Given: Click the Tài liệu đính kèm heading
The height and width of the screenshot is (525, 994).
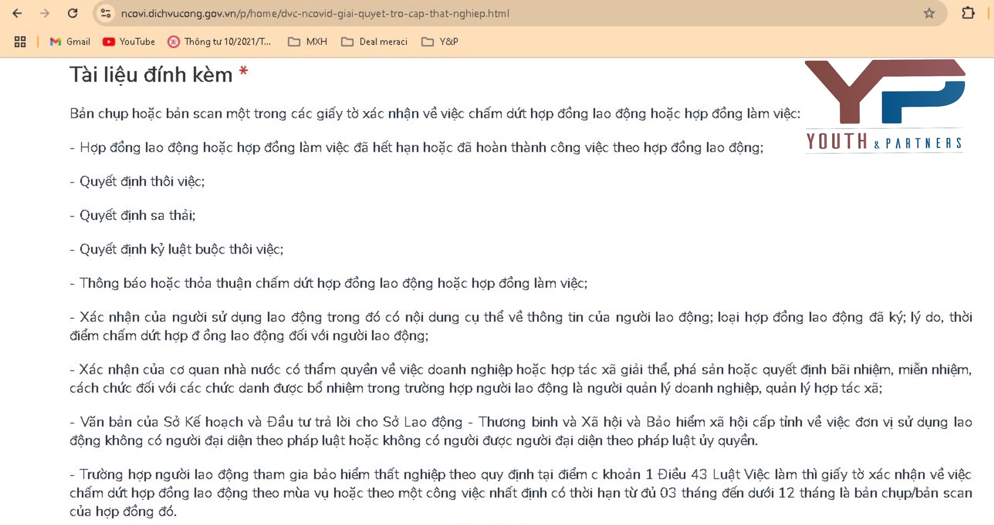Looking at the screenshot, I should pyautogui.click(x=151, y=75).
